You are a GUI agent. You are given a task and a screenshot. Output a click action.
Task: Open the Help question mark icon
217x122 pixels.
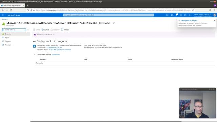click(185, 15)
